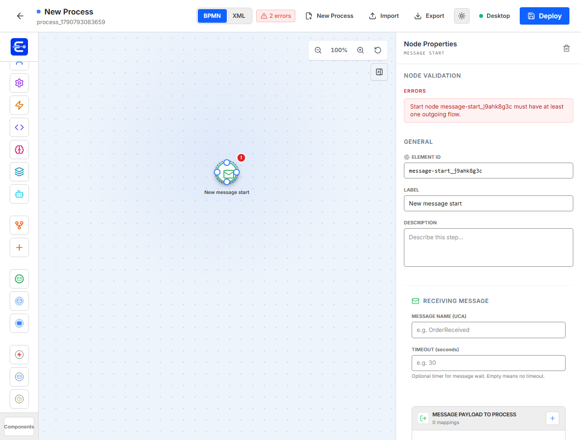Click the blue app logo
581x440 pixels.
(x=19, y=47)
